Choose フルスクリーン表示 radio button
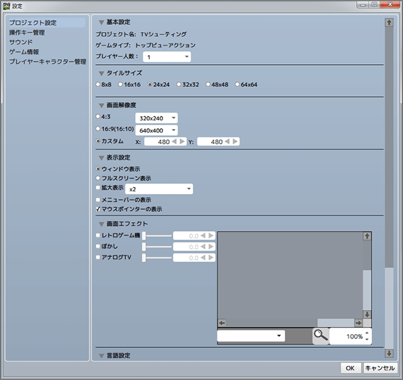The width and height of the screenshot is (403, 380). [98, 178]
